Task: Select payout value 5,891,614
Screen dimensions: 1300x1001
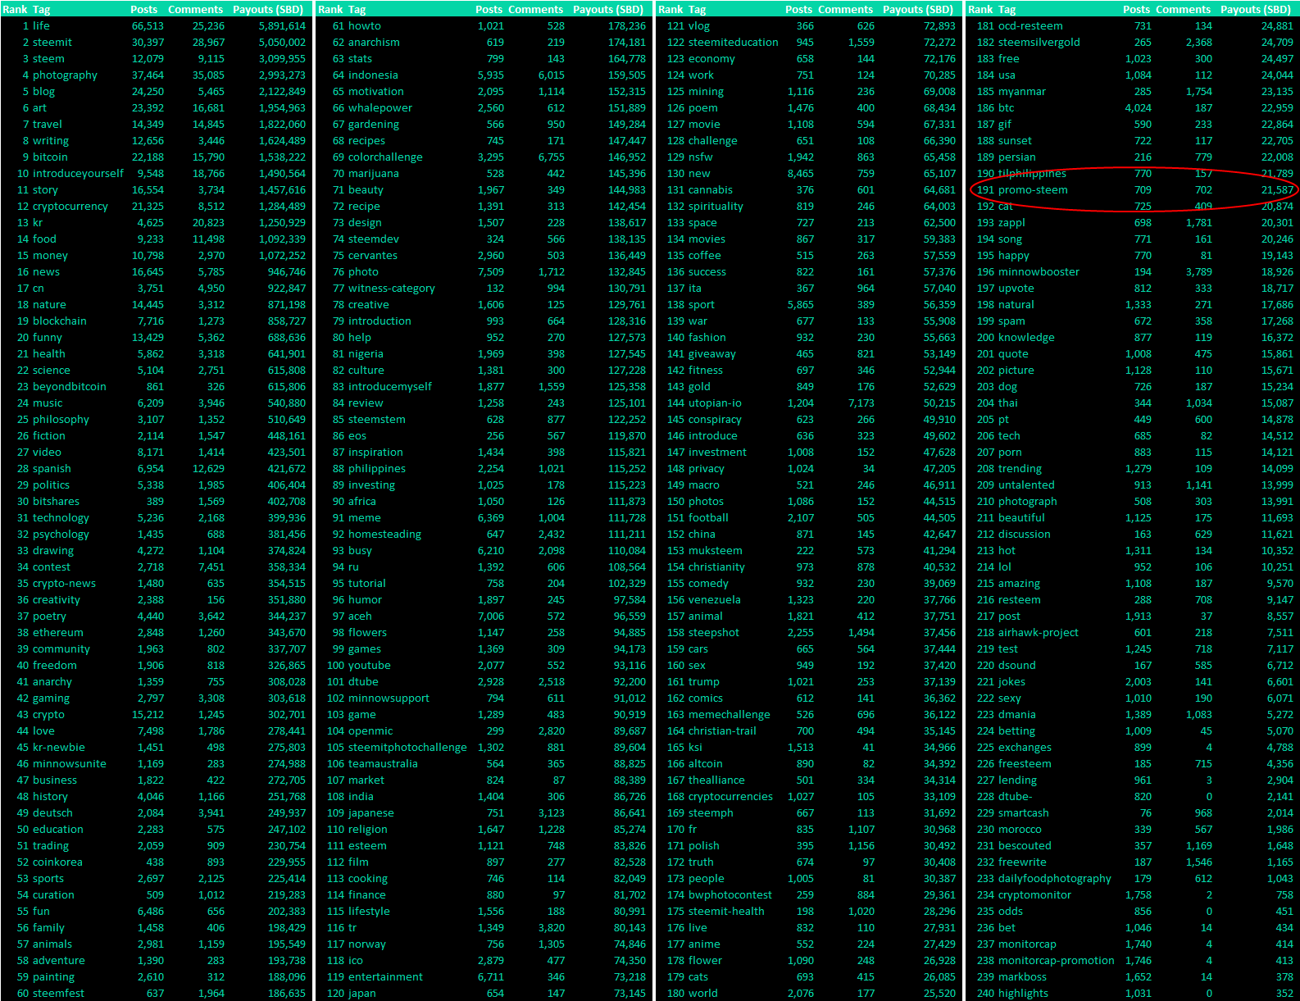Action: tap(282, 25)
